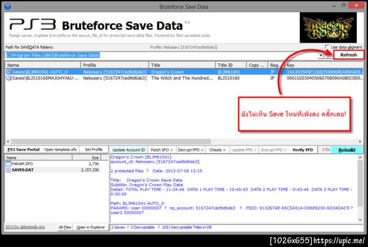This screenshot has width=368, height=247.
Task: Click the BLJM61041 Title ID cell
Action: click(229, 72)
